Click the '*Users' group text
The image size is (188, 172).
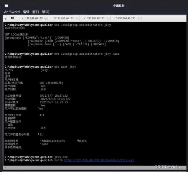coord(81,141)
